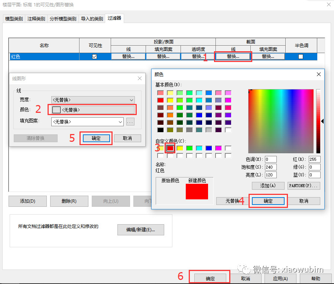Click the 饱和度 saturation input field
Viewport: 334px width, 284px height.
(x=271, y=167)
